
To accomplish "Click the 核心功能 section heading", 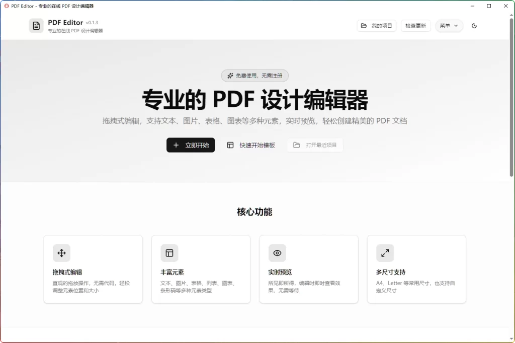I will click(x=254, y=212).
